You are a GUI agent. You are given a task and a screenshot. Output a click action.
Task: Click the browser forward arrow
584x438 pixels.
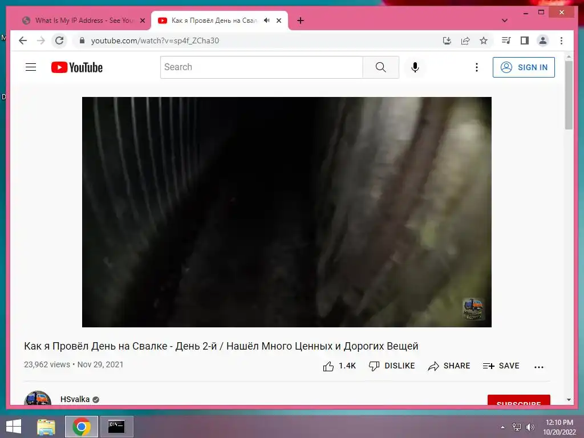coord(41,40)
